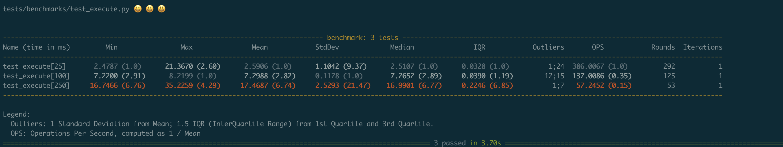This screenshot has height=147, width=783.
Task: Click the '3 passed in 3.70s' summary
Action: pos(467,143)
